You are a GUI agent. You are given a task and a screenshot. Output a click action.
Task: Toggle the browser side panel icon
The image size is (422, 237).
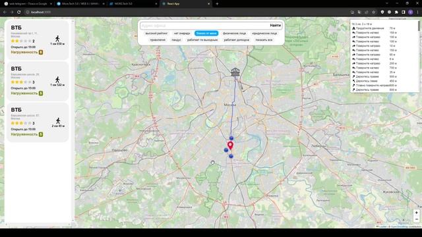[x=404, y=12]
